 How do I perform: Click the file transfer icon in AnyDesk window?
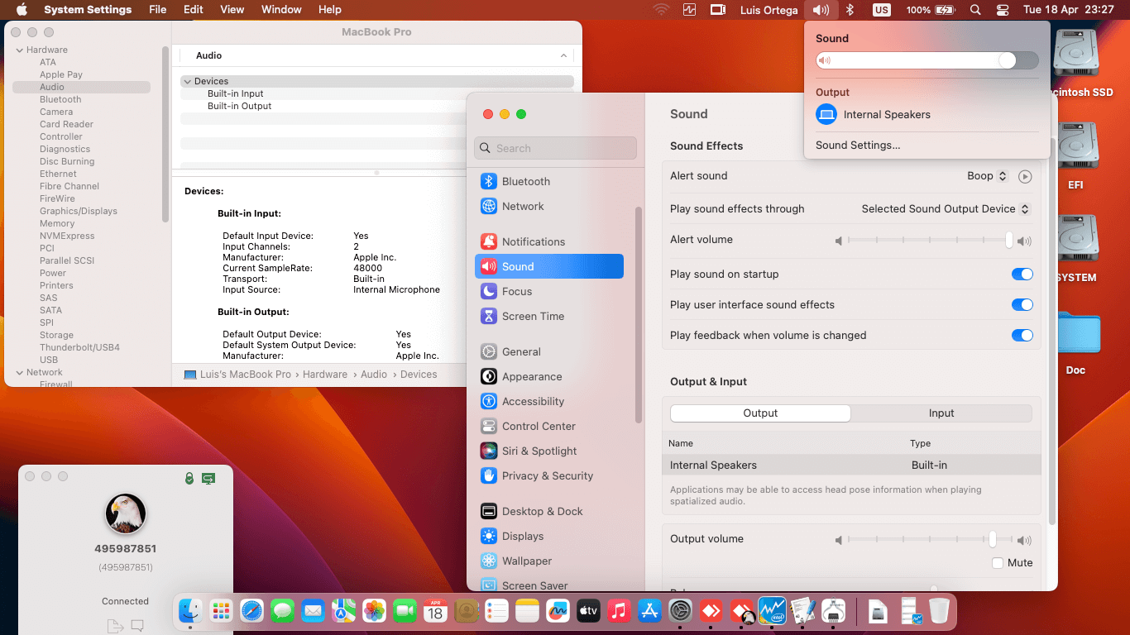pyautogui.click(x=113, y=625)
